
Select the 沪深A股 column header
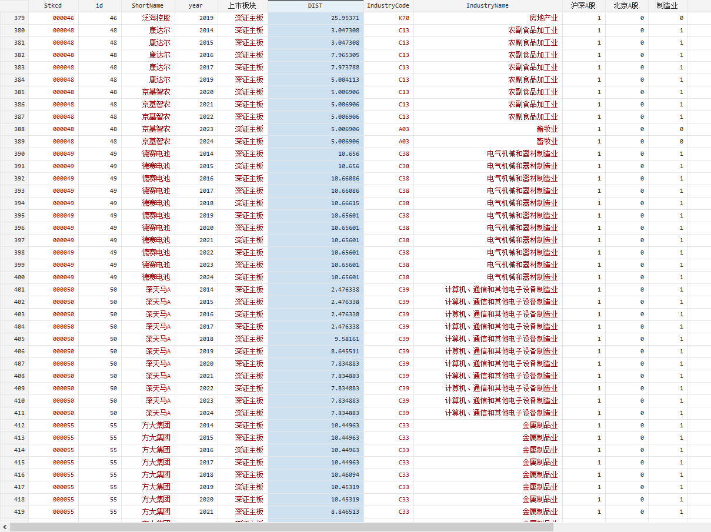pos(583,5)
